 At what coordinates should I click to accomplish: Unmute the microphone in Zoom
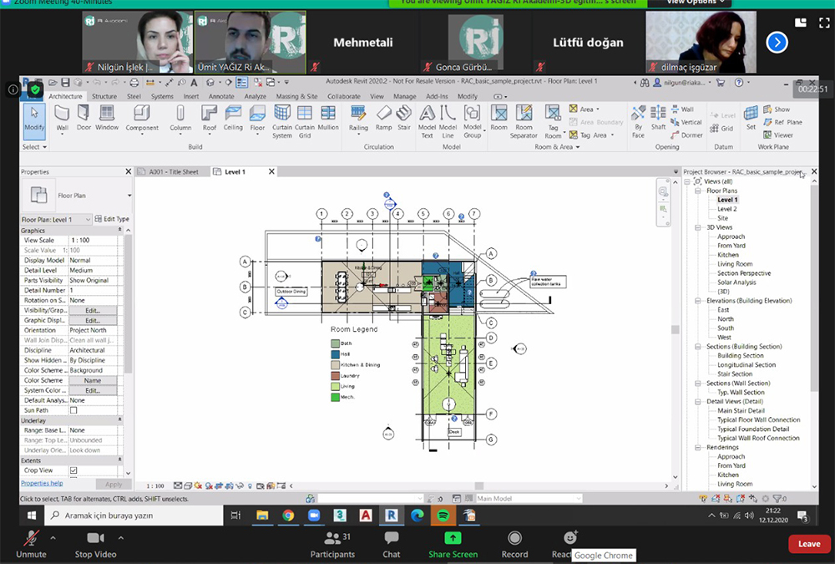click(31, 542)
